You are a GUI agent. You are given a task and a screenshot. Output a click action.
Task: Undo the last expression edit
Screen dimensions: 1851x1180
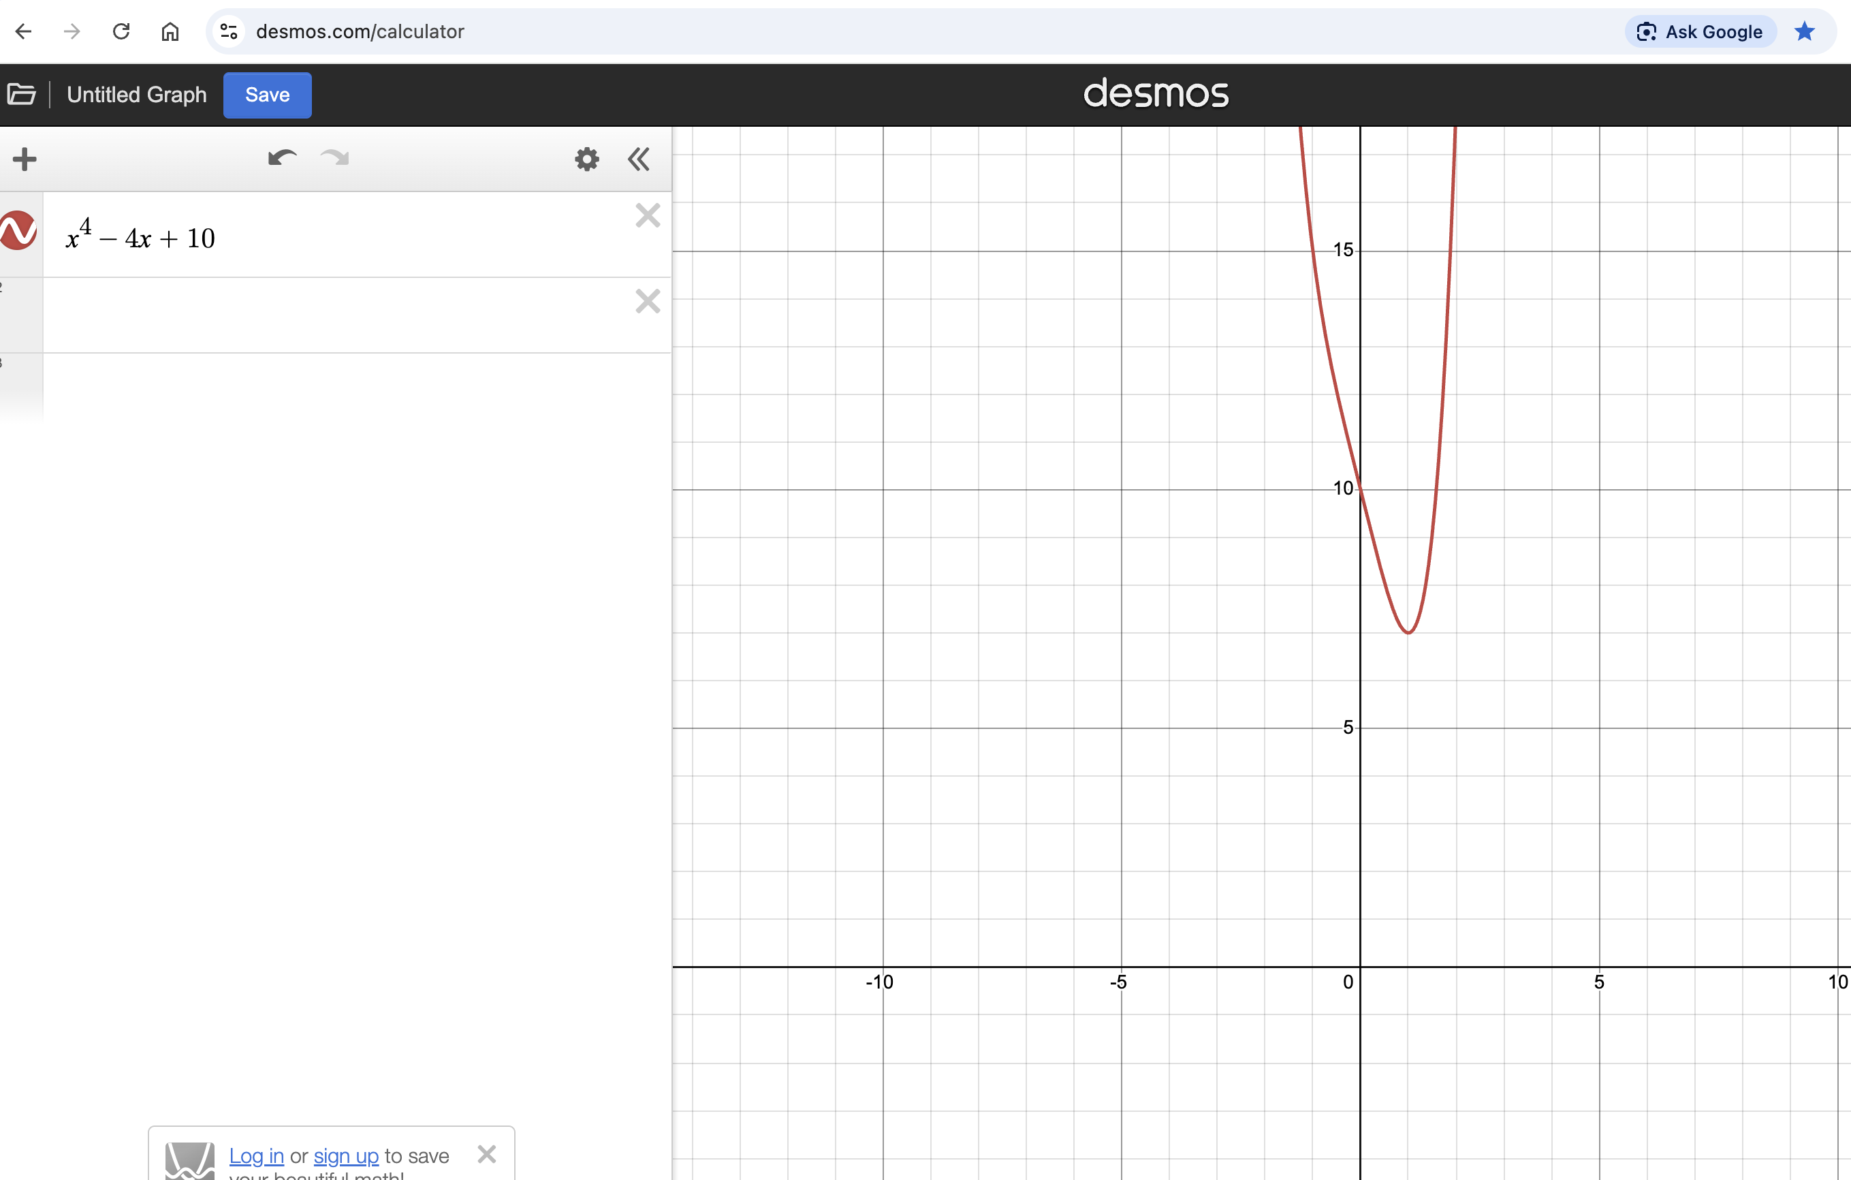click(x=282, y=159)
